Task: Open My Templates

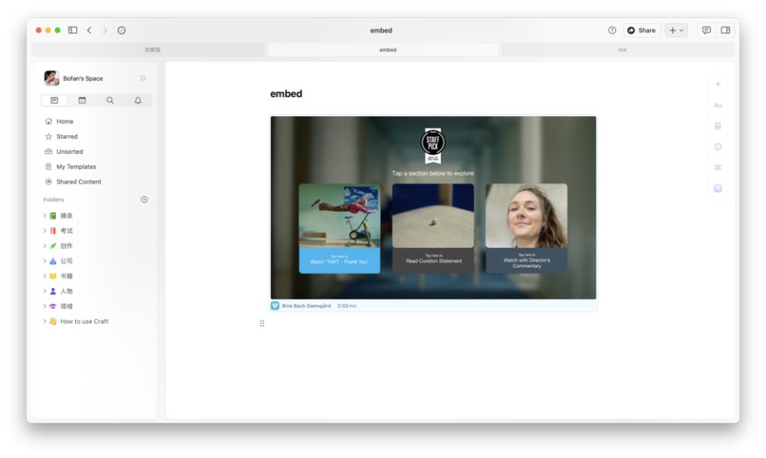Action: [76, 167]
